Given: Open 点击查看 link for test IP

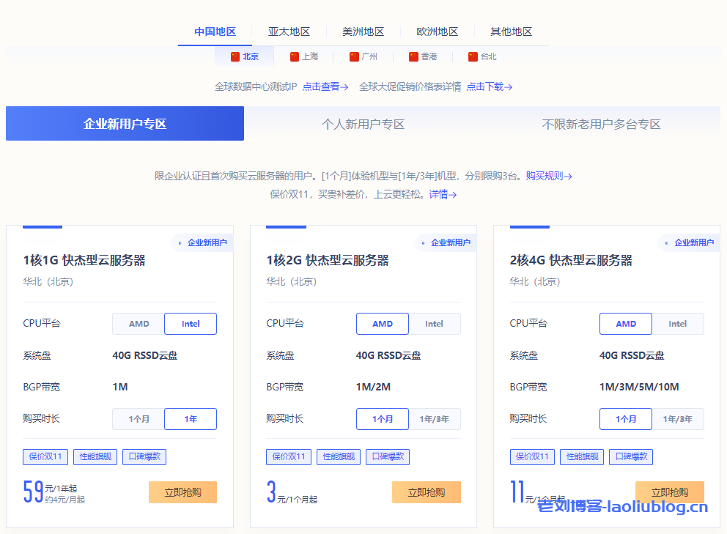Looking at the screenshot, I should point(325,86).
